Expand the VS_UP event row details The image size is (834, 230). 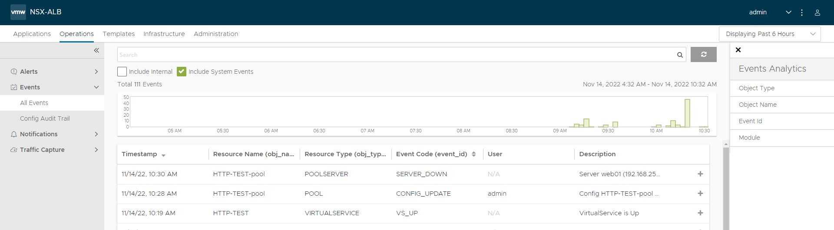coord(700,213)
